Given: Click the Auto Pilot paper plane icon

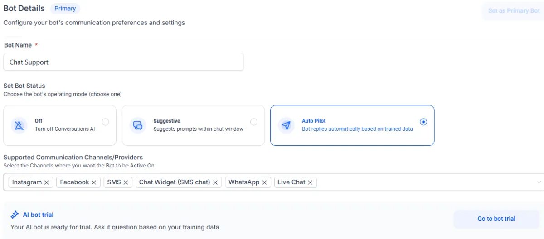Looking at the screenshot, I should pos(286,125).
